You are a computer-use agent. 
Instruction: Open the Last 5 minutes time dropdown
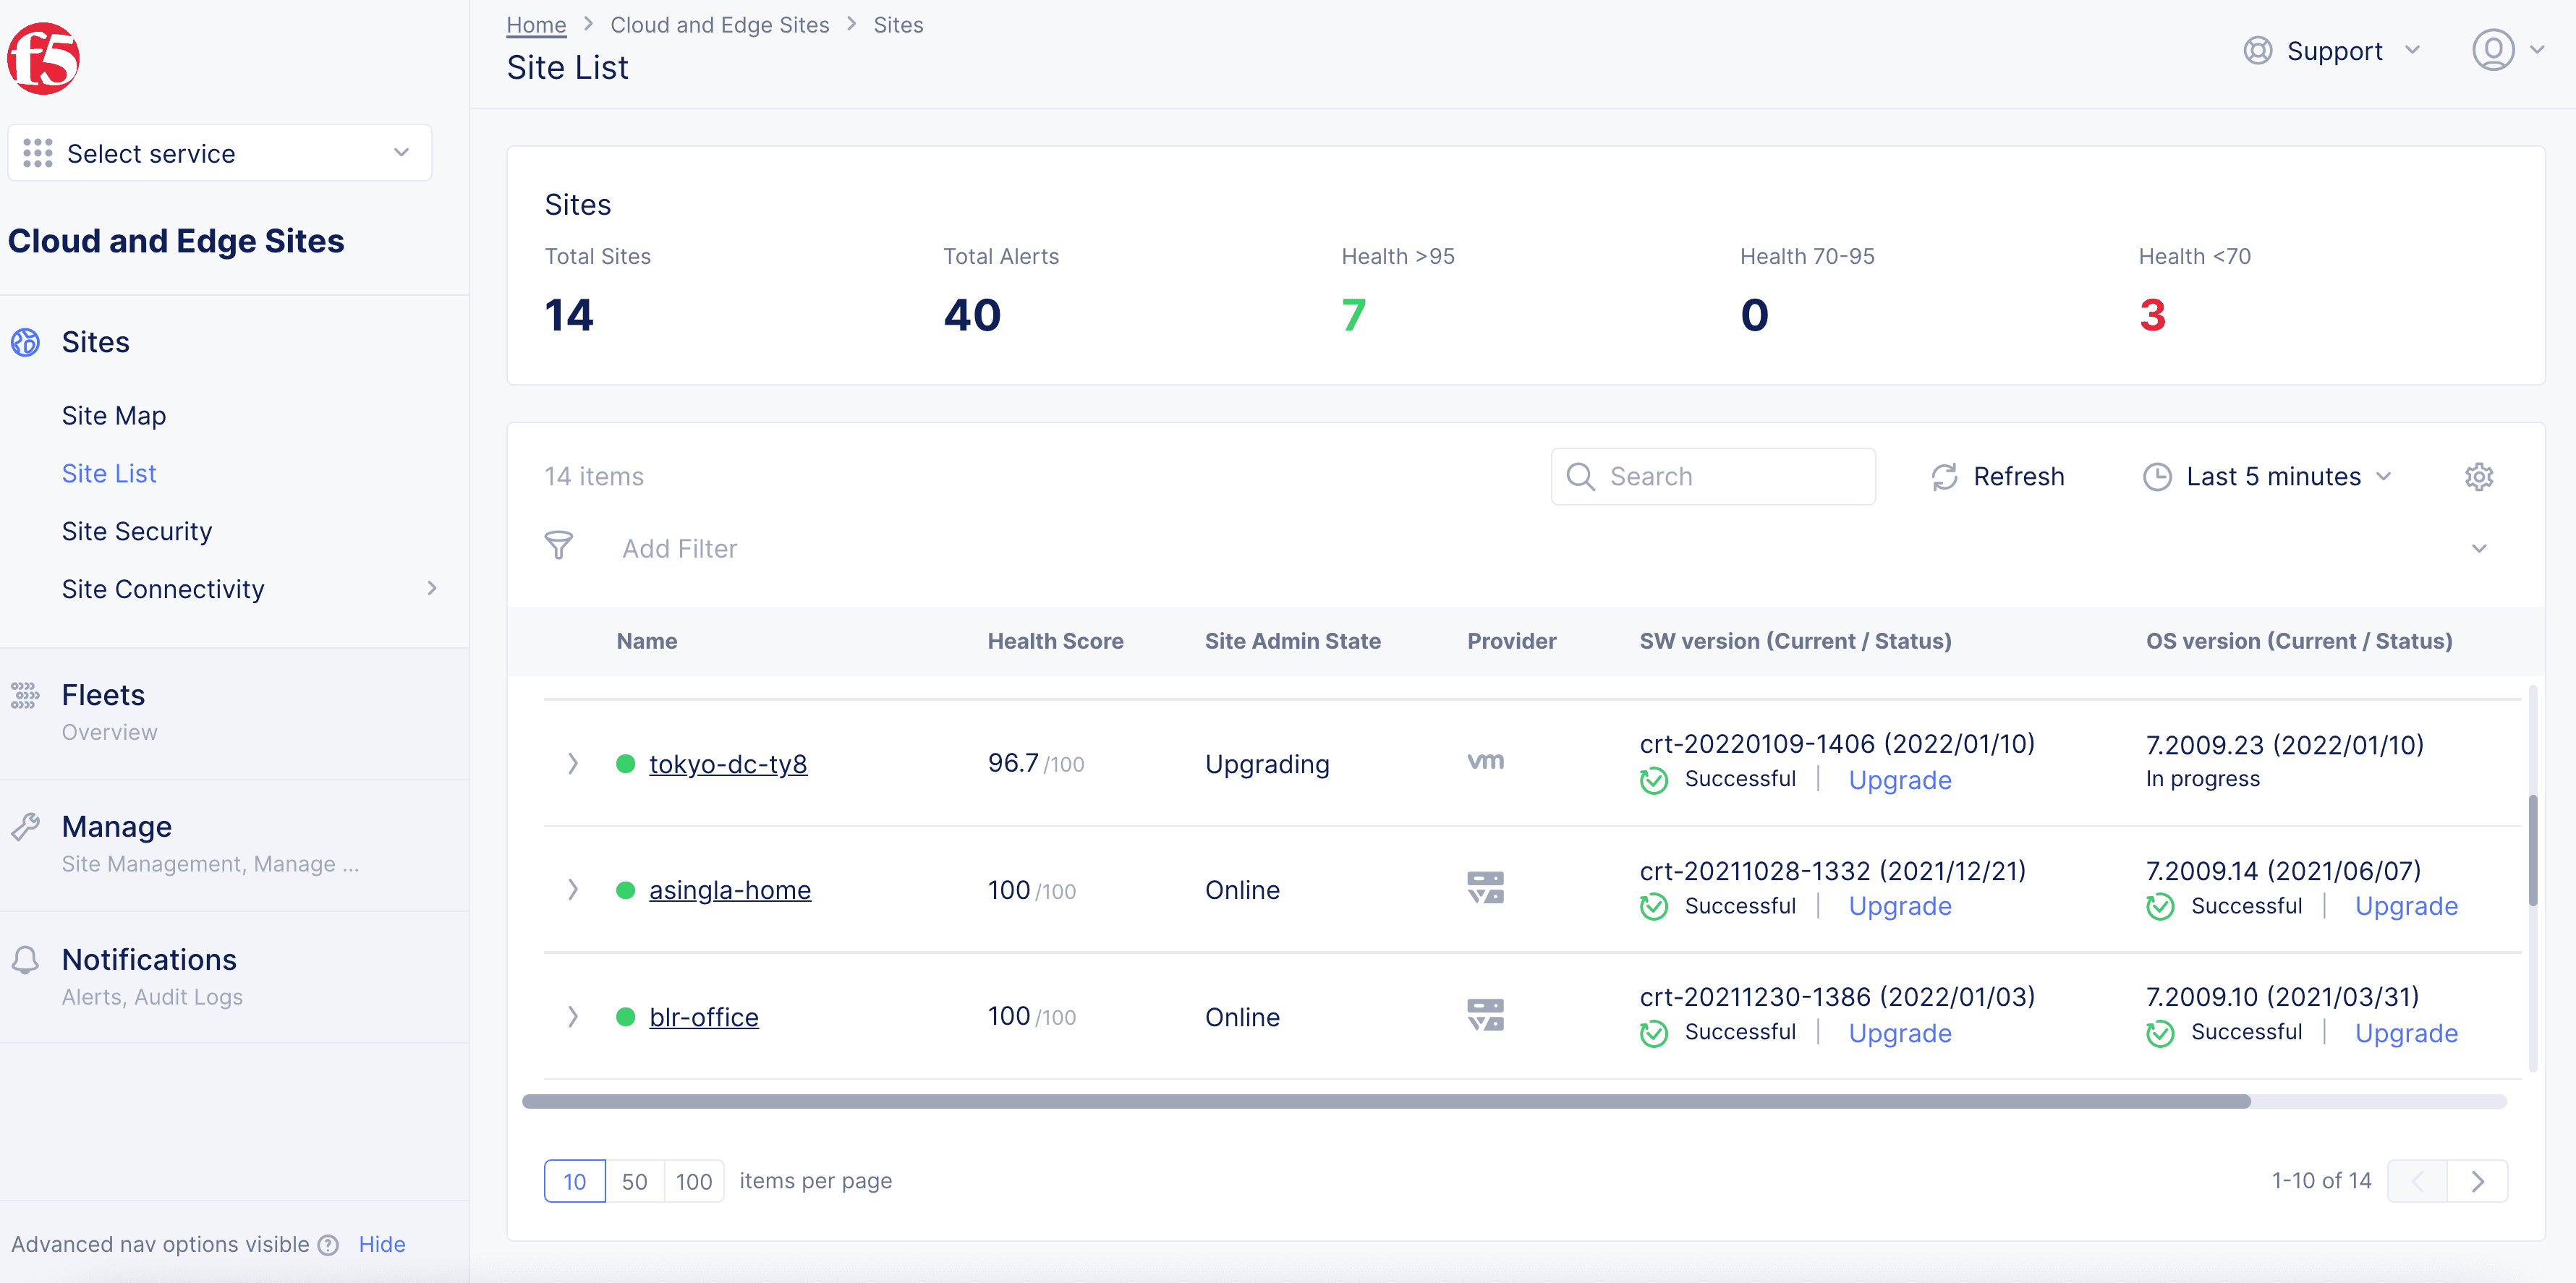point(2267,477)
